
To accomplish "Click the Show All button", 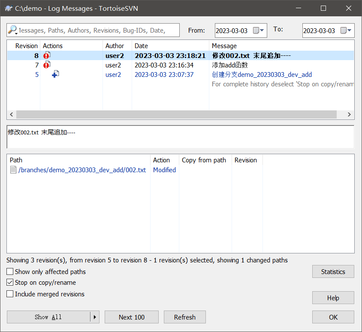I will pyautogui.click(x=48, y=317).
